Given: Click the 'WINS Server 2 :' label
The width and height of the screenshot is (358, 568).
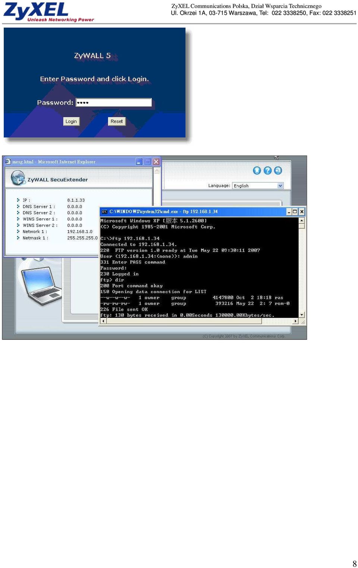Looking at the screenshot, I should click(x=40, y=225).
